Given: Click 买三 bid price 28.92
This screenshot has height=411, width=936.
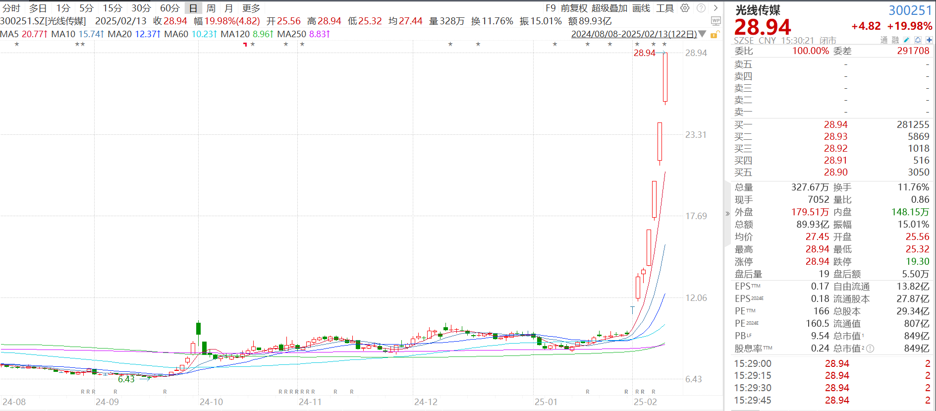Looking at the screenshot, I should (x=835, y=149).
